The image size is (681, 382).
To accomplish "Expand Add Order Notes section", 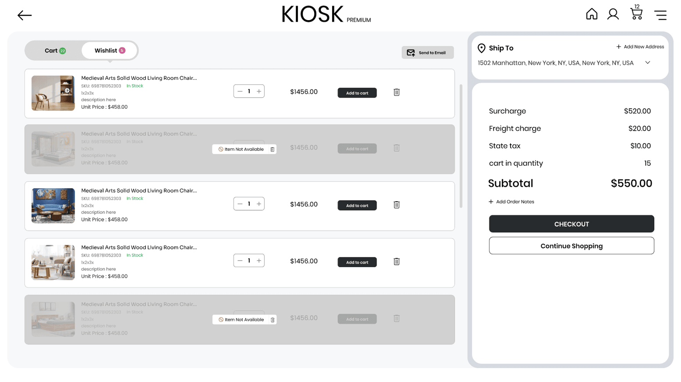I will (x=511, y=202).
